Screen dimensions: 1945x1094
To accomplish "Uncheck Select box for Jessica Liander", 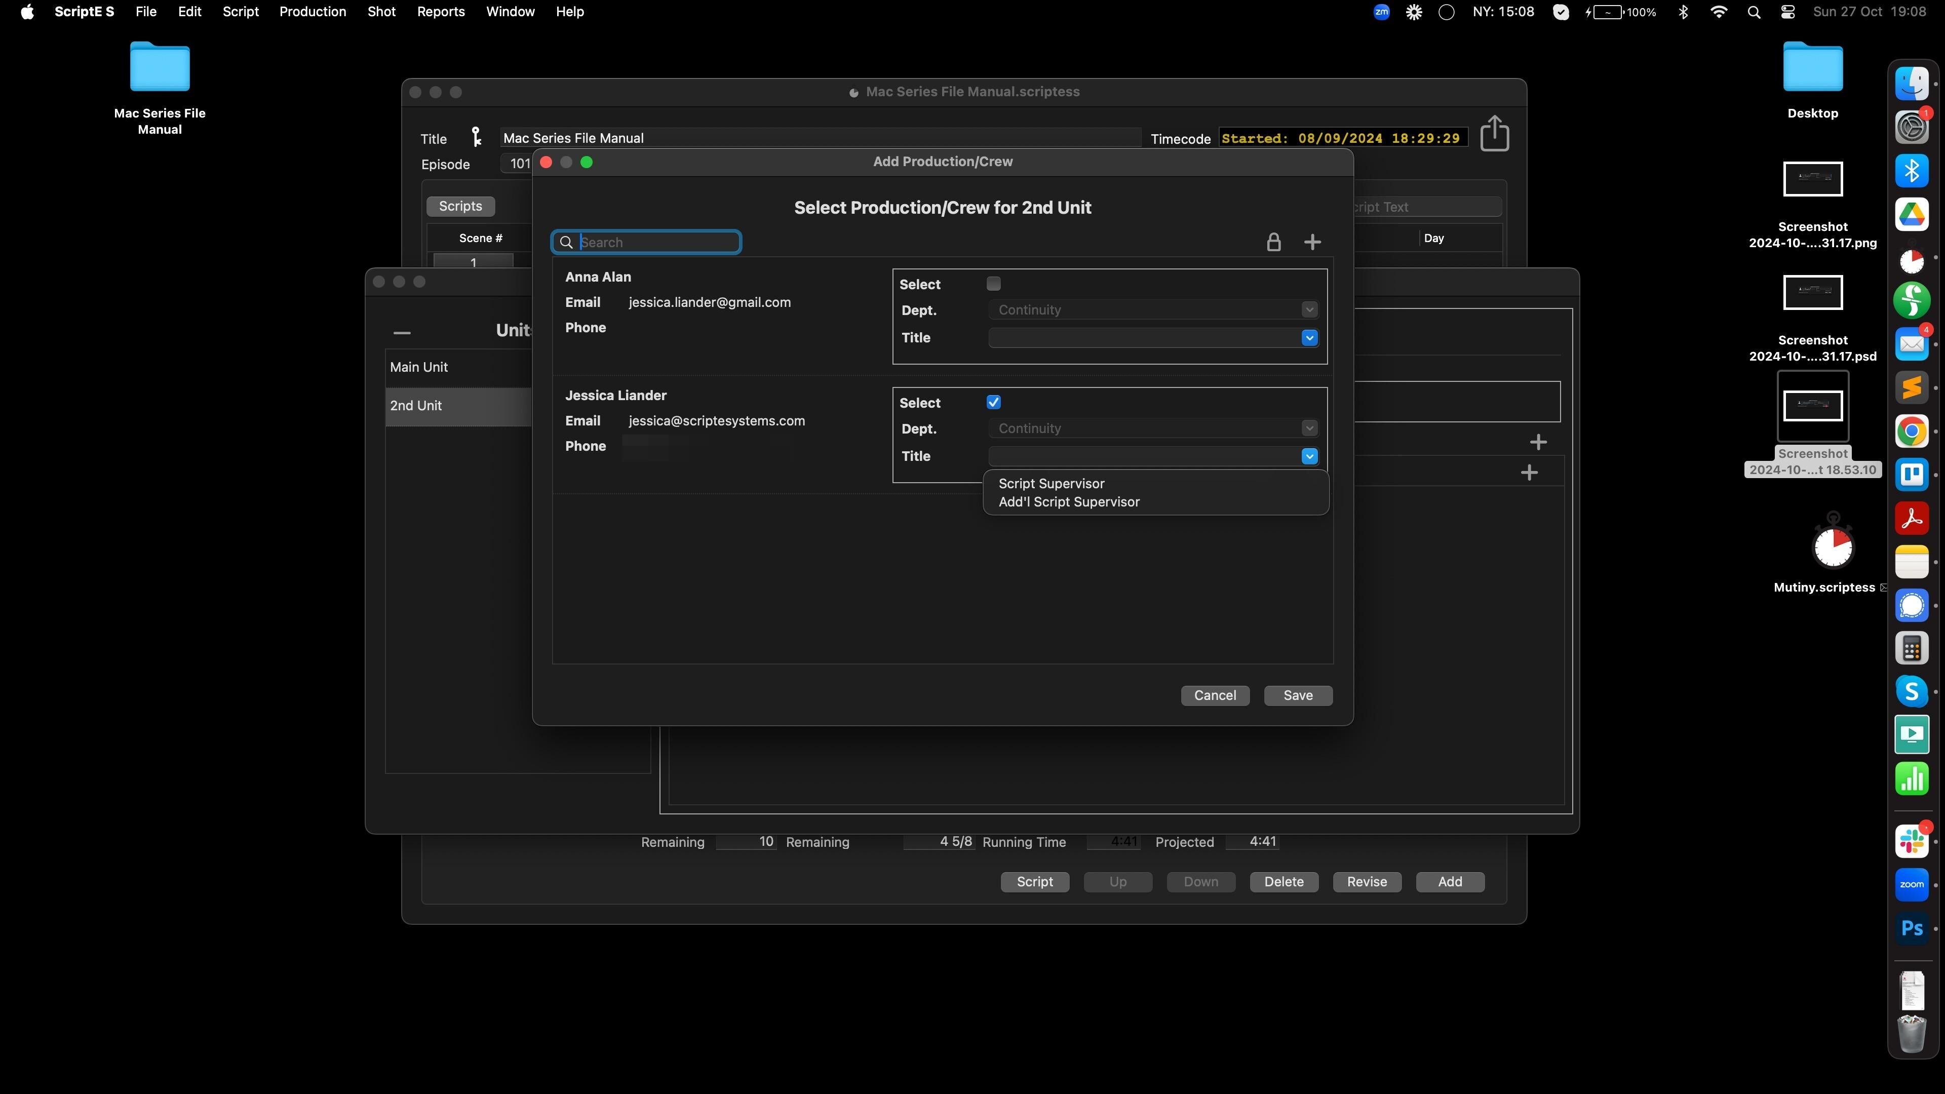I will click(993, 403).
